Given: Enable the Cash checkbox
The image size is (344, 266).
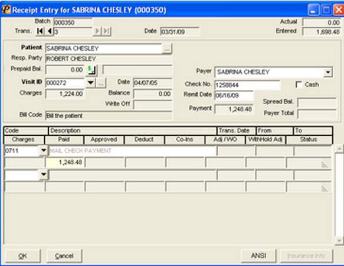Looking at the screenshot, I should click(299, 85).
